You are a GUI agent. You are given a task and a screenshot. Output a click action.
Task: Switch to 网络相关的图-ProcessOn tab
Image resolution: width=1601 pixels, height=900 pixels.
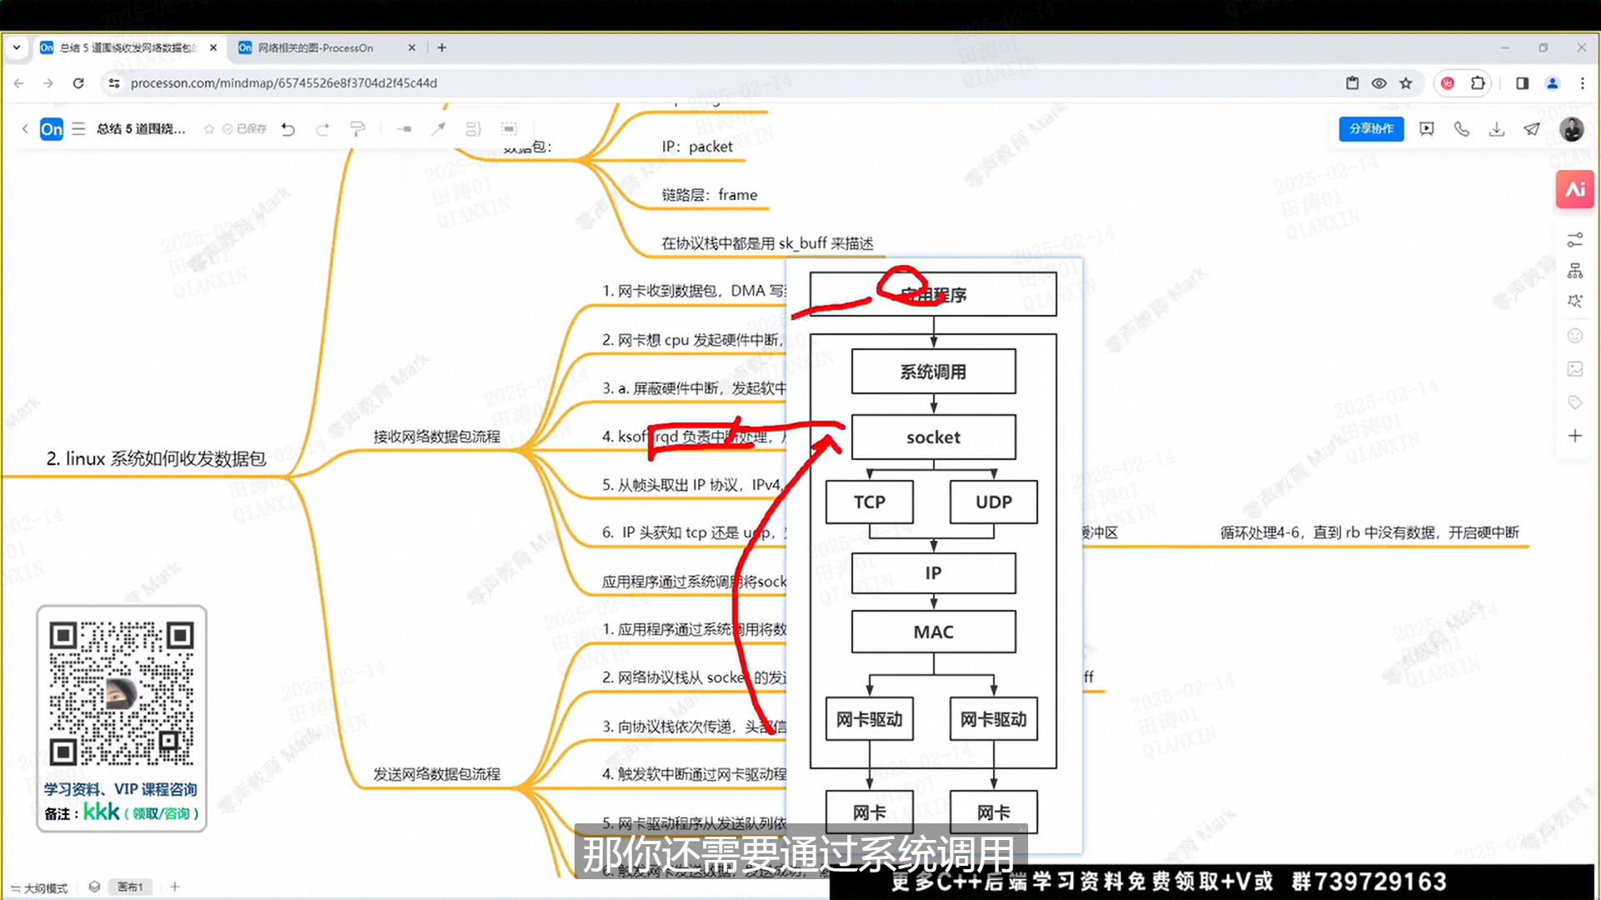(315, 48)
